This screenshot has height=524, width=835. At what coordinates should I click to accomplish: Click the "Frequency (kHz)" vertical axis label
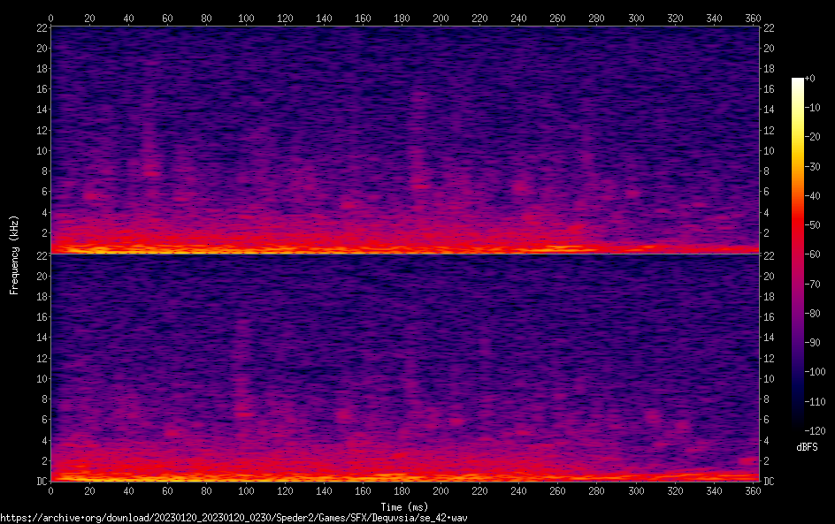tap(14, 254)
